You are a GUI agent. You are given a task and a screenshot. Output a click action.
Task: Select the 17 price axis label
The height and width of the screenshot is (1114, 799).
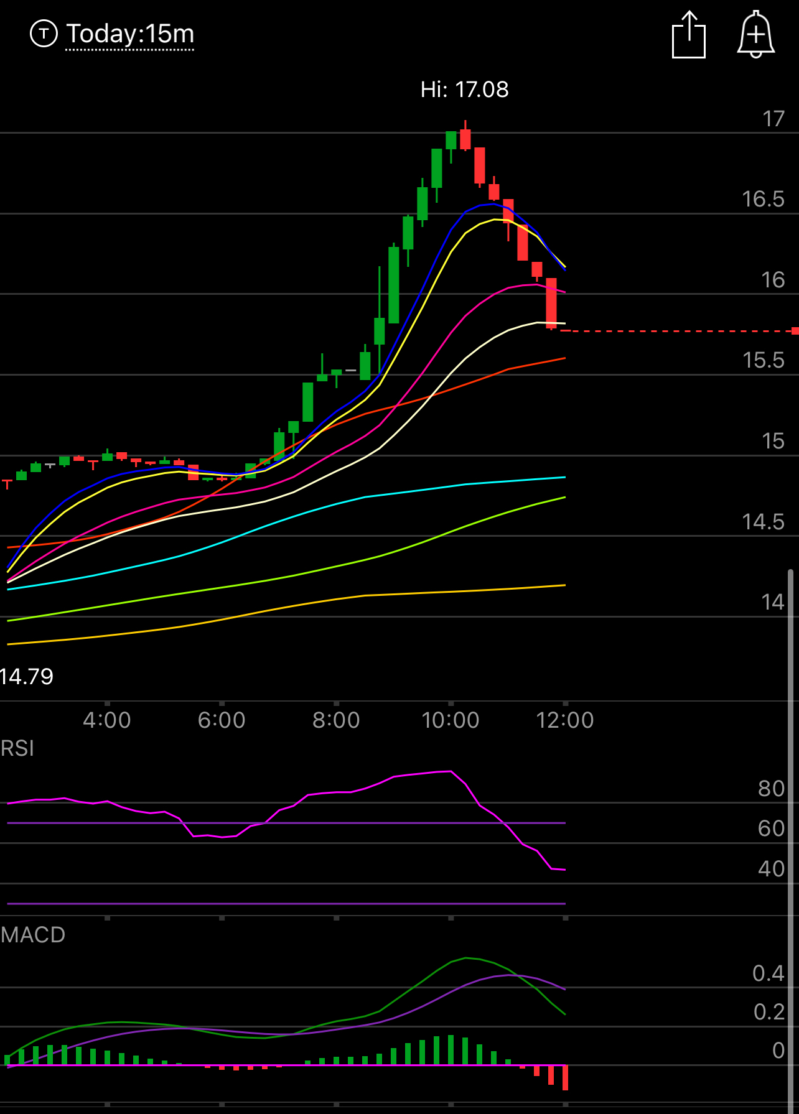(773, 119)
